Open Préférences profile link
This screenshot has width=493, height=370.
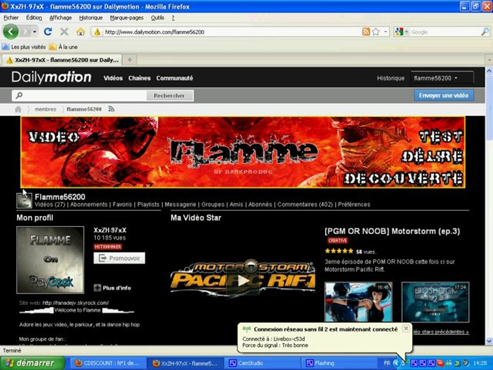(354, 205)
